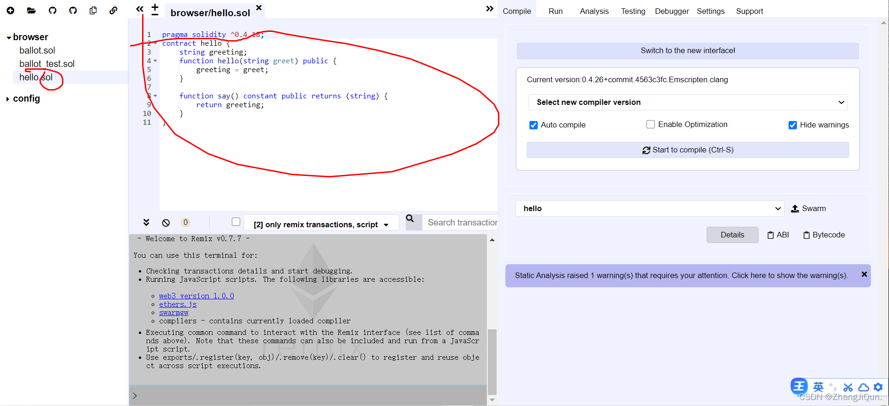Screen dimensions: 889x406
Task: Click Switch to the new interface button
Action: 688,51
